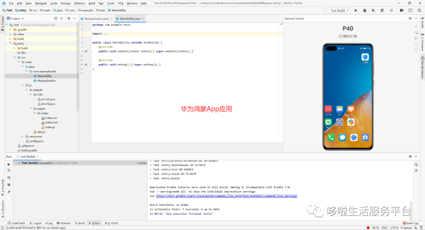Open the Terminal tool window

63,223
